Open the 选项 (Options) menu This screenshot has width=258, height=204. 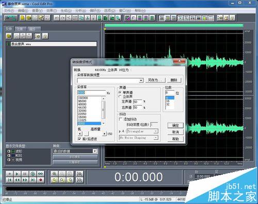click(x=110, y=11)
